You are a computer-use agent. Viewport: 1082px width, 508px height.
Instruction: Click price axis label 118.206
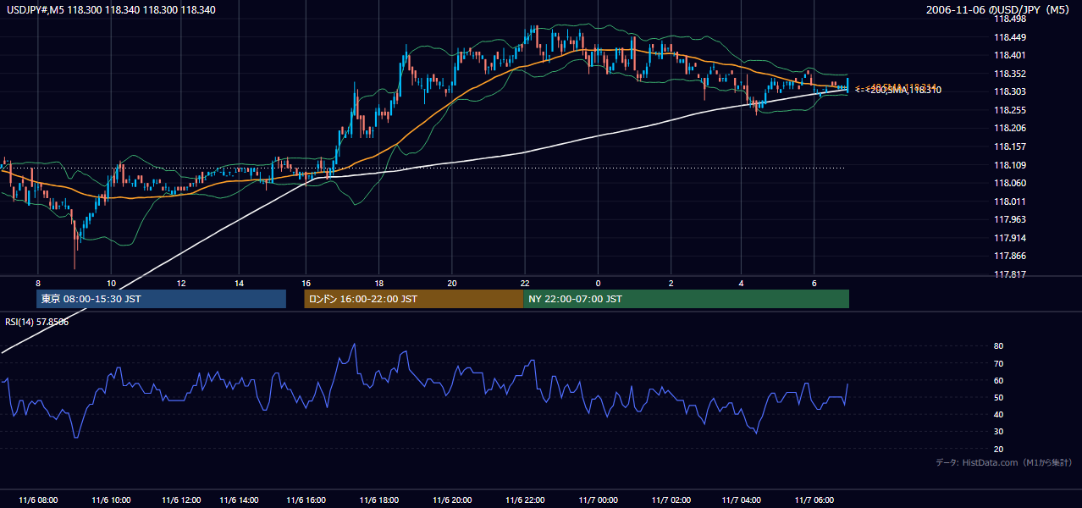tap(1010, 128)
